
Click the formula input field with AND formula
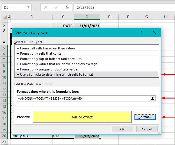pyautogui.click(x=83, y=99)
